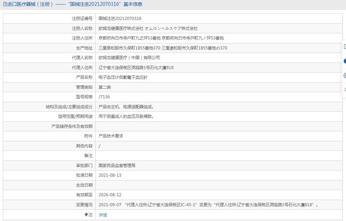The width and height of the screenshot is (346, 221).
Task: Click the agent name 欧姆龙健康医疗（中国）有限公司
Action: [x=129, y=58]
